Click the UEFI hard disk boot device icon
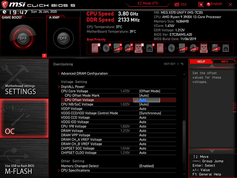237x178 pixels. [95, 48]
